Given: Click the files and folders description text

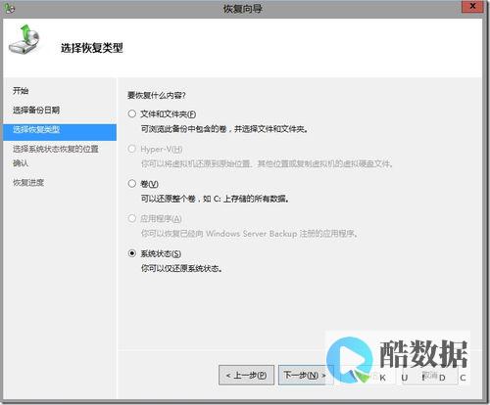Looking at the screenshot, I should click(224, 129).
